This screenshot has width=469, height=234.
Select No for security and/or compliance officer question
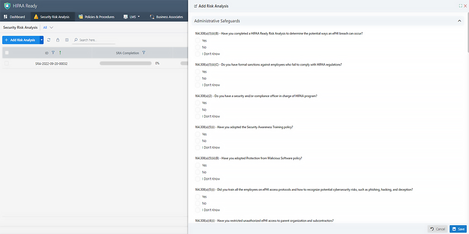(198, 109)
